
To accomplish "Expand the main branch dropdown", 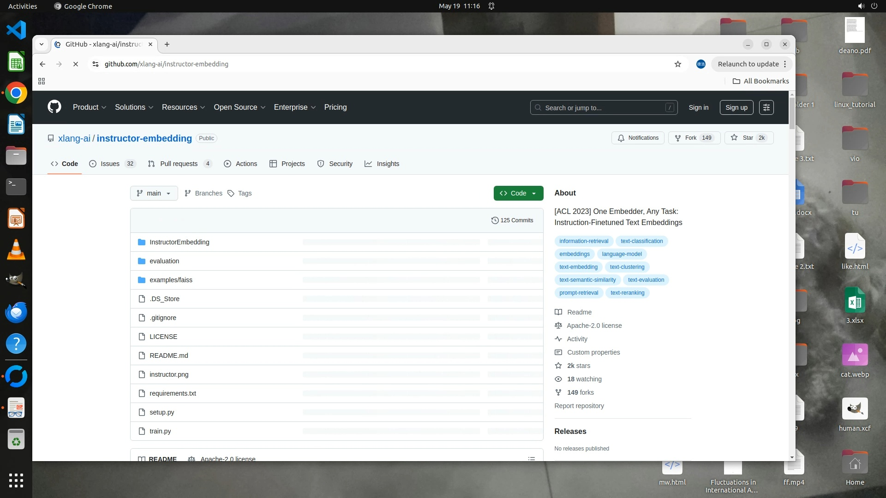I will (154, 193).
